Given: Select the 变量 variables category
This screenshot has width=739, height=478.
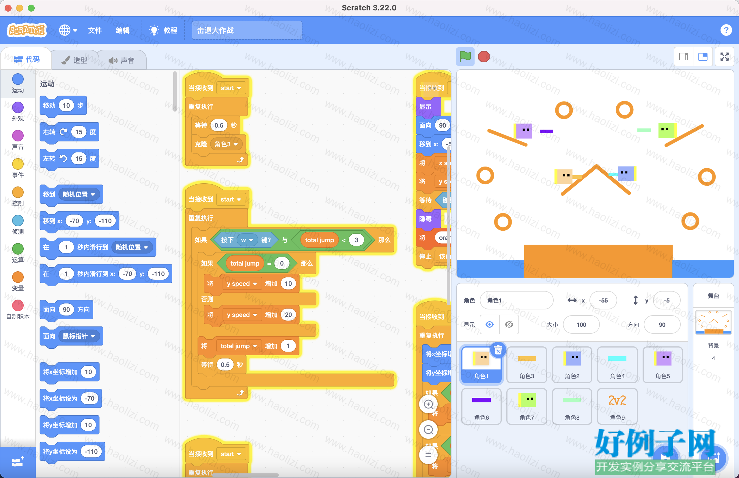Looking at the screenshot, I should pyautogui.click(x=18, y=281).
